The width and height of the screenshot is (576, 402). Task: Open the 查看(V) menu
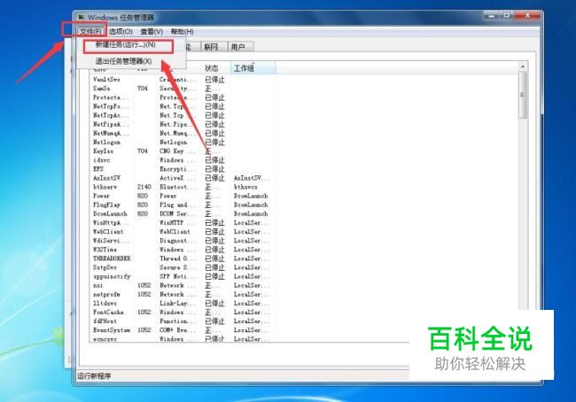[152, 32]
